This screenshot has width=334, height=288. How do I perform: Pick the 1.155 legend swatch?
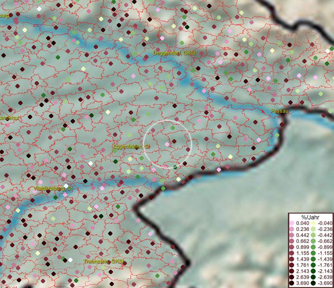point(292,253)
